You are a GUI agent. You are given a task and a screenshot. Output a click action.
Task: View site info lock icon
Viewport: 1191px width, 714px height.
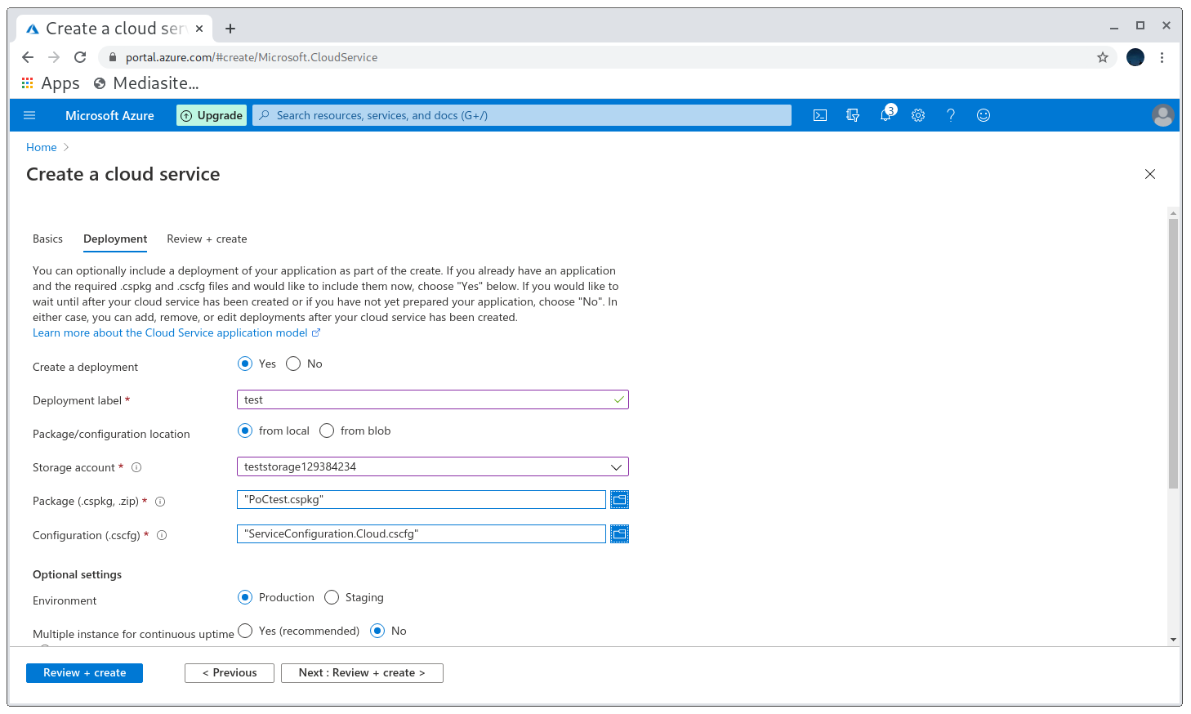[113, 57]
